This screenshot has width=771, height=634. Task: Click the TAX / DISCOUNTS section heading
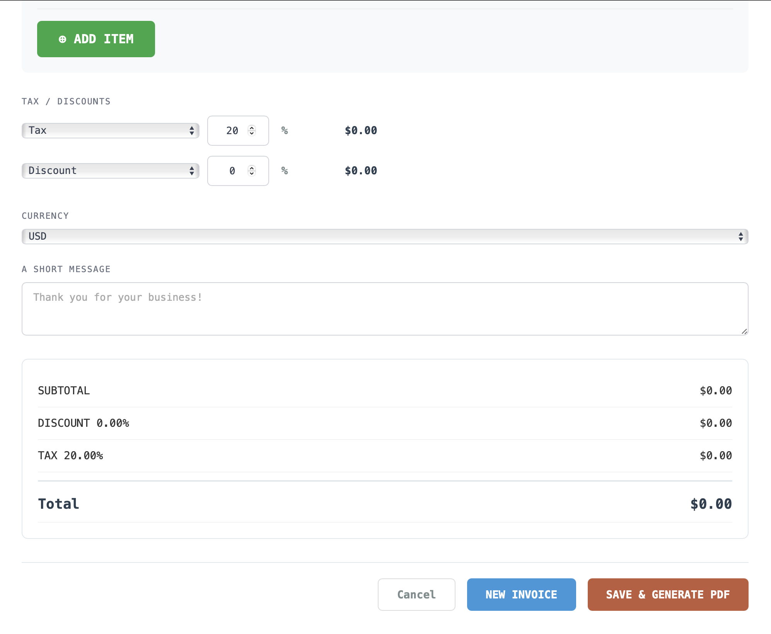tap(66, 102)
